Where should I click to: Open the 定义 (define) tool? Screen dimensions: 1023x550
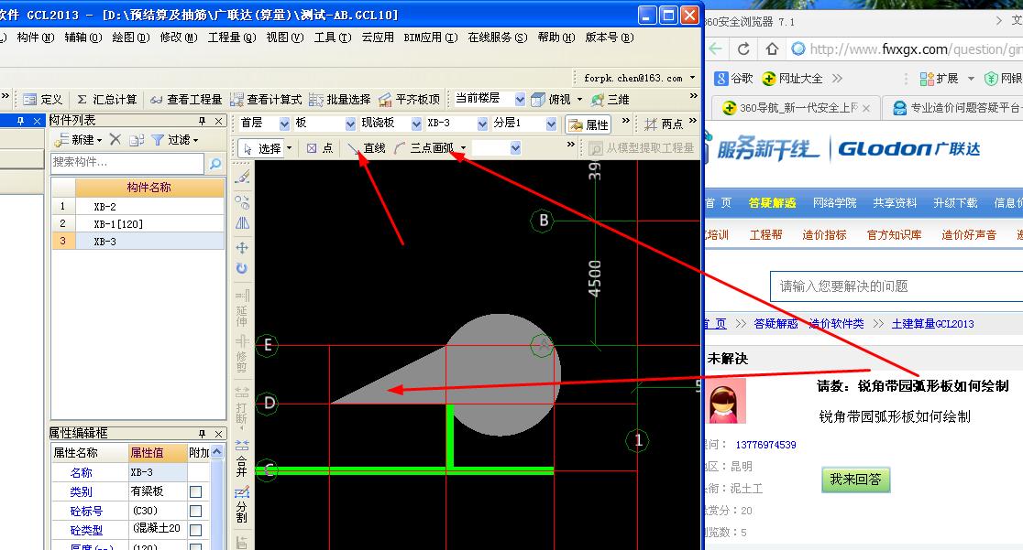point(42,100)
